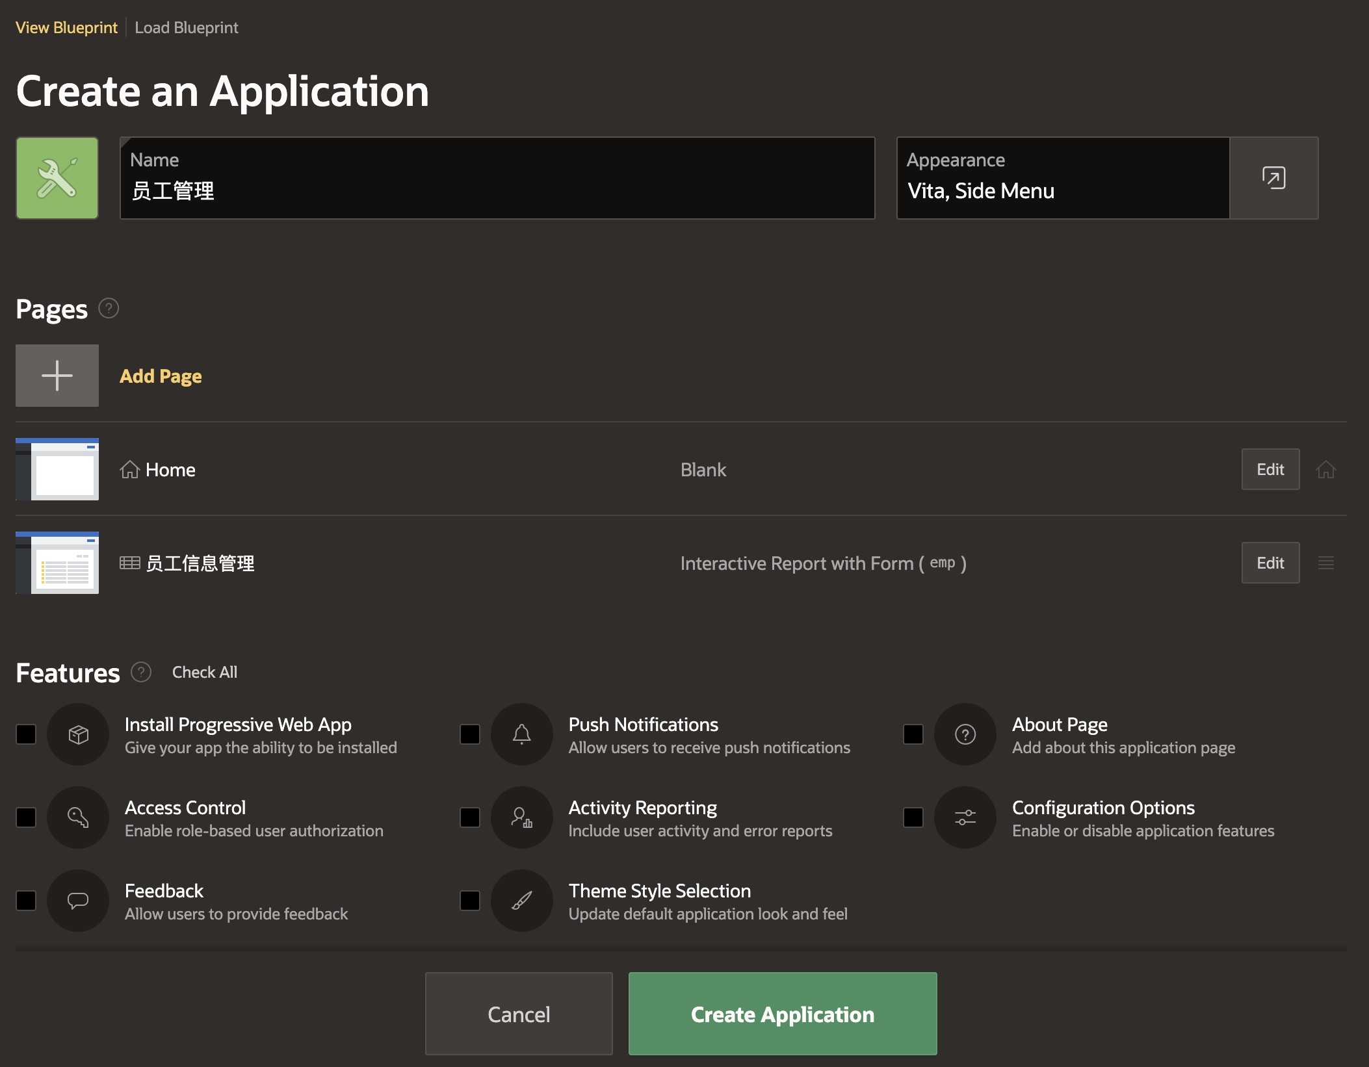The image size is (1369, 1067).
Task: Click Edit for the Home page
Action: [x=1270, y=469]
